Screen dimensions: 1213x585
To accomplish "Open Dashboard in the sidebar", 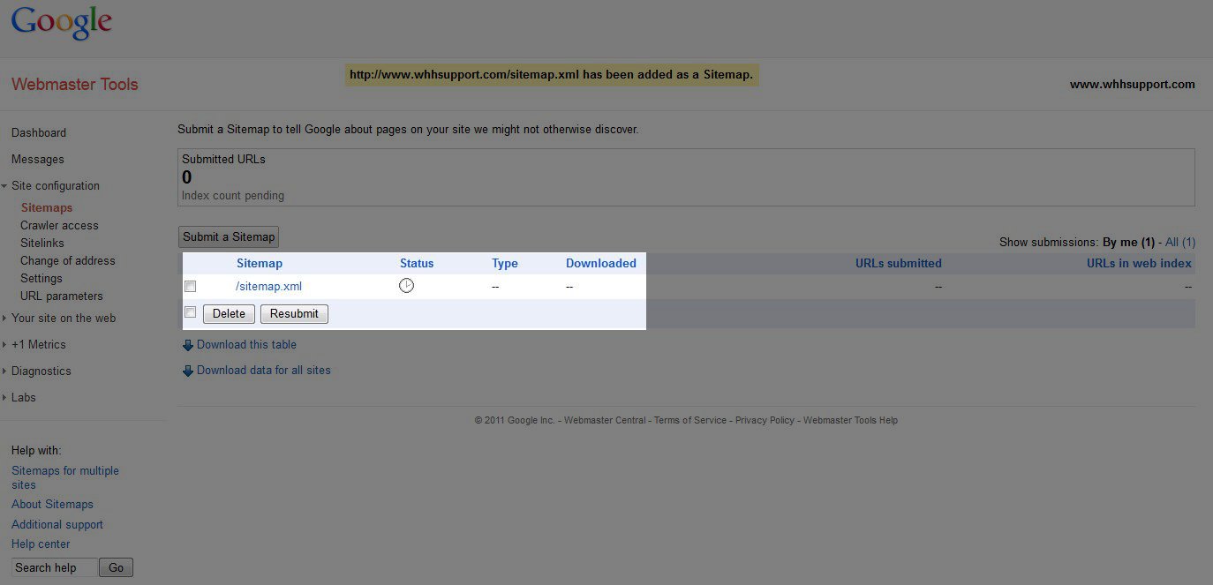I will point(39,133).
